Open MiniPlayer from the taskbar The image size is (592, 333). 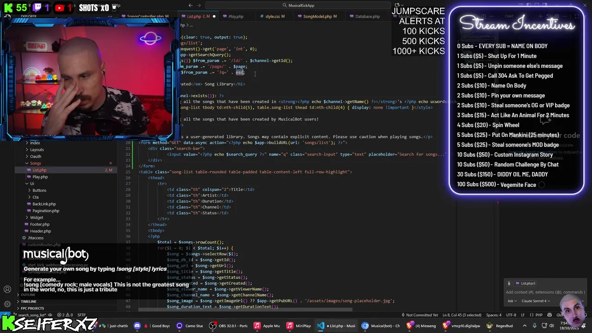299,326
